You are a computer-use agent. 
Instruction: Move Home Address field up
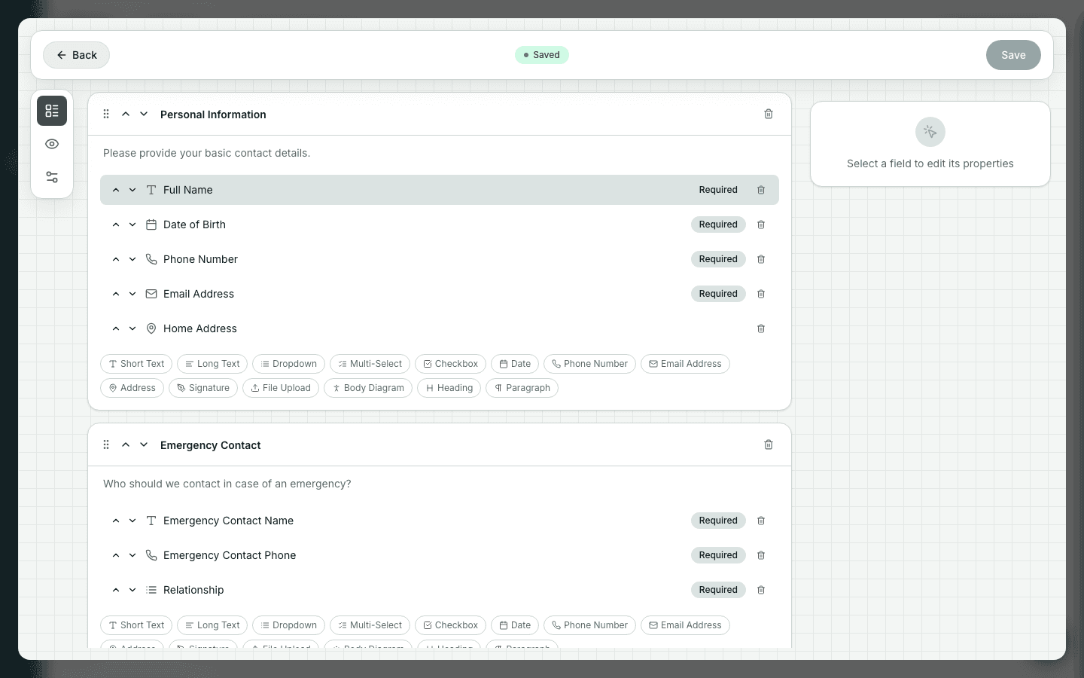click(116, 328)
